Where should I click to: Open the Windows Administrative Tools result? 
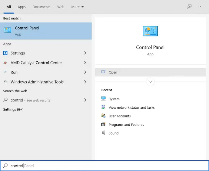tap(46, 82)
